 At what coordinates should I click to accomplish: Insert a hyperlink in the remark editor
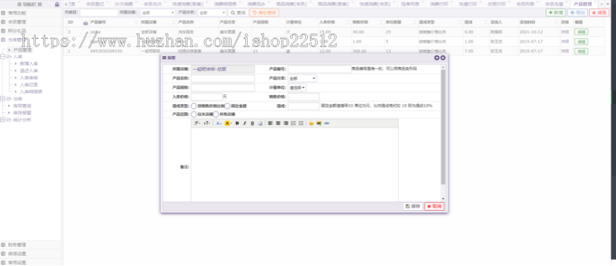[x=327, y=123]
